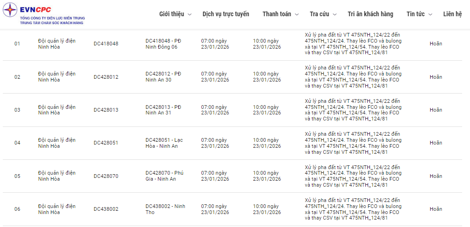Select row 04 station Lạc Hòa - Ninh An
The image size is (470, 227).
point(164,143)
